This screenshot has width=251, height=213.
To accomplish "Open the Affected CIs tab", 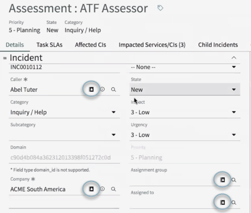I will [91, 45].
